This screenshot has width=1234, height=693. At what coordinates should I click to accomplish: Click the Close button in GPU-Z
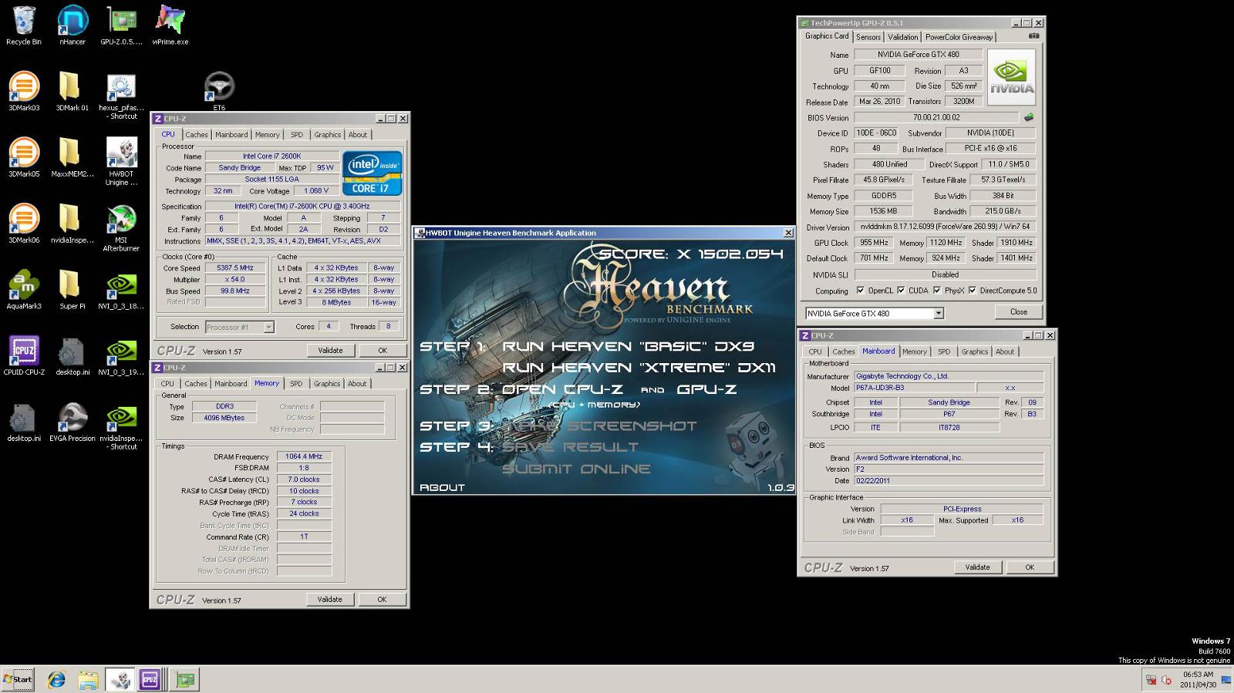click(x=1018, y=312)
